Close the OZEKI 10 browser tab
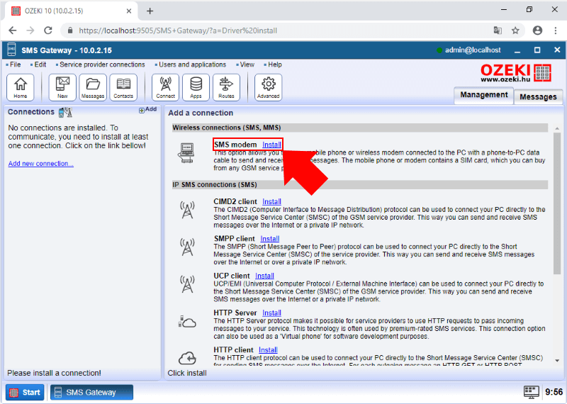 (129, 11)
